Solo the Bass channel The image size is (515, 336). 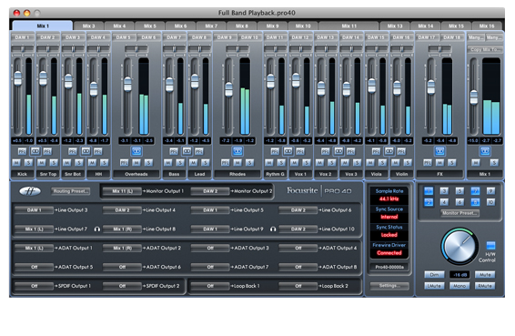180,162
